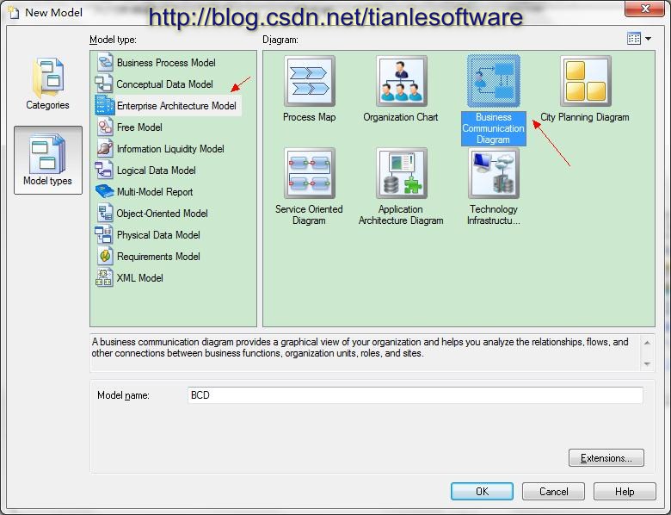The width and height of the screenshot is (671, 515).
Task: Click the Enterprise Architecture Model icon
Action: [104, 105]
